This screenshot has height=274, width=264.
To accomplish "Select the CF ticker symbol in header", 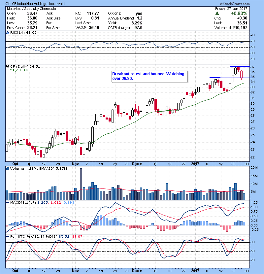I will (x=8, y=4).
